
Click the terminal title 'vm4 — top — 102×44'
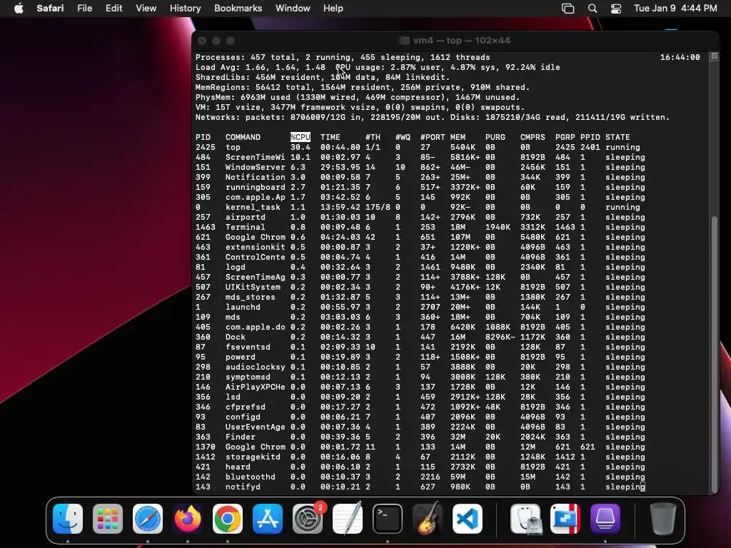pyautogui.click(x=461, y=41)
